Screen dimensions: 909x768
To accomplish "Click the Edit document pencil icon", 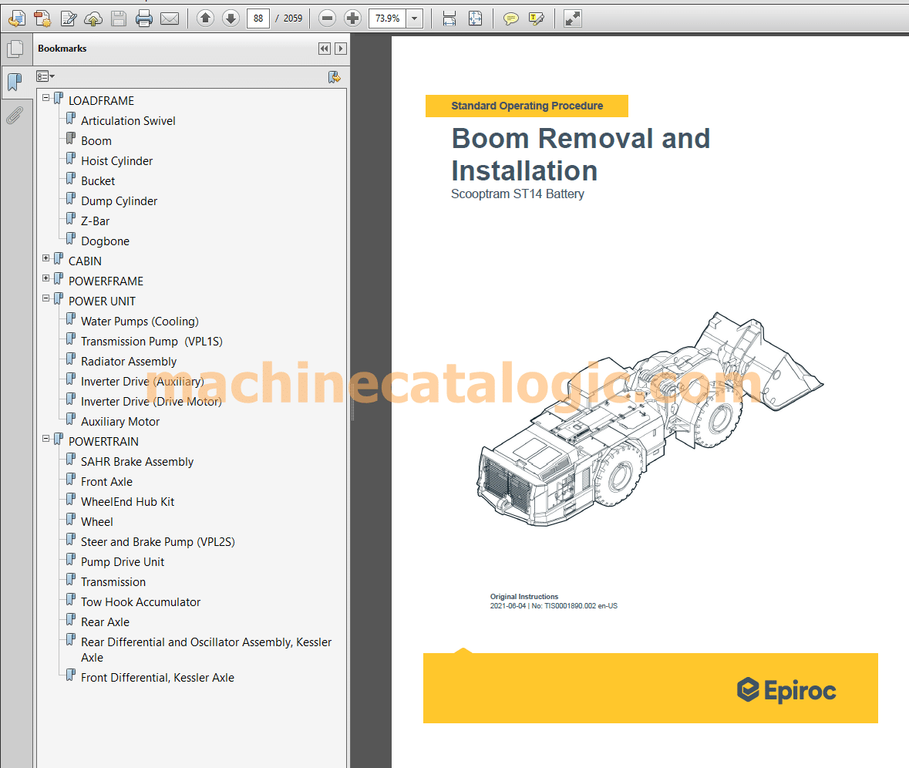I will click(69, 19).
